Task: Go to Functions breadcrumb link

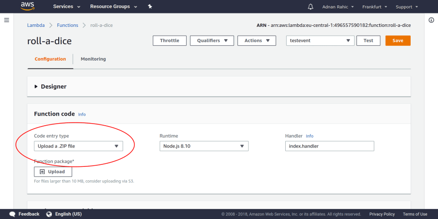Action: tap(68, 25)
